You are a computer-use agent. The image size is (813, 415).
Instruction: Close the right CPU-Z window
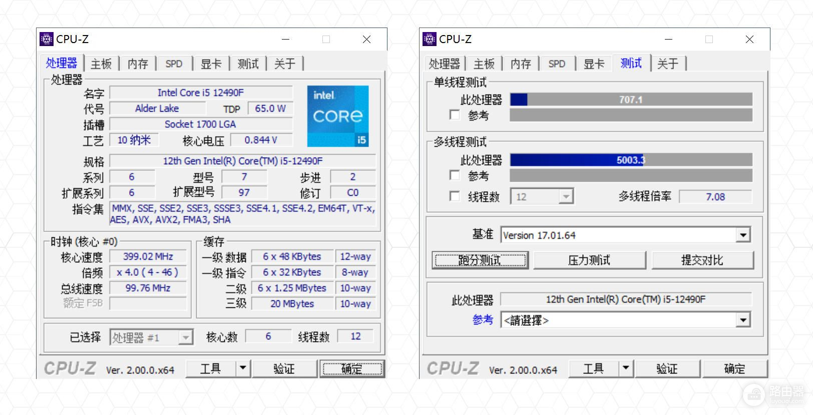(x=749, y=39)
